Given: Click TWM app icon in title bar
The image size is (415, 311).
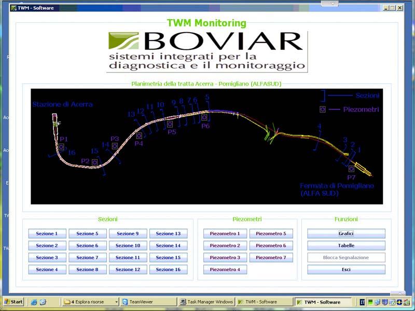Looking at the screenshot, I should coord(14,8).
